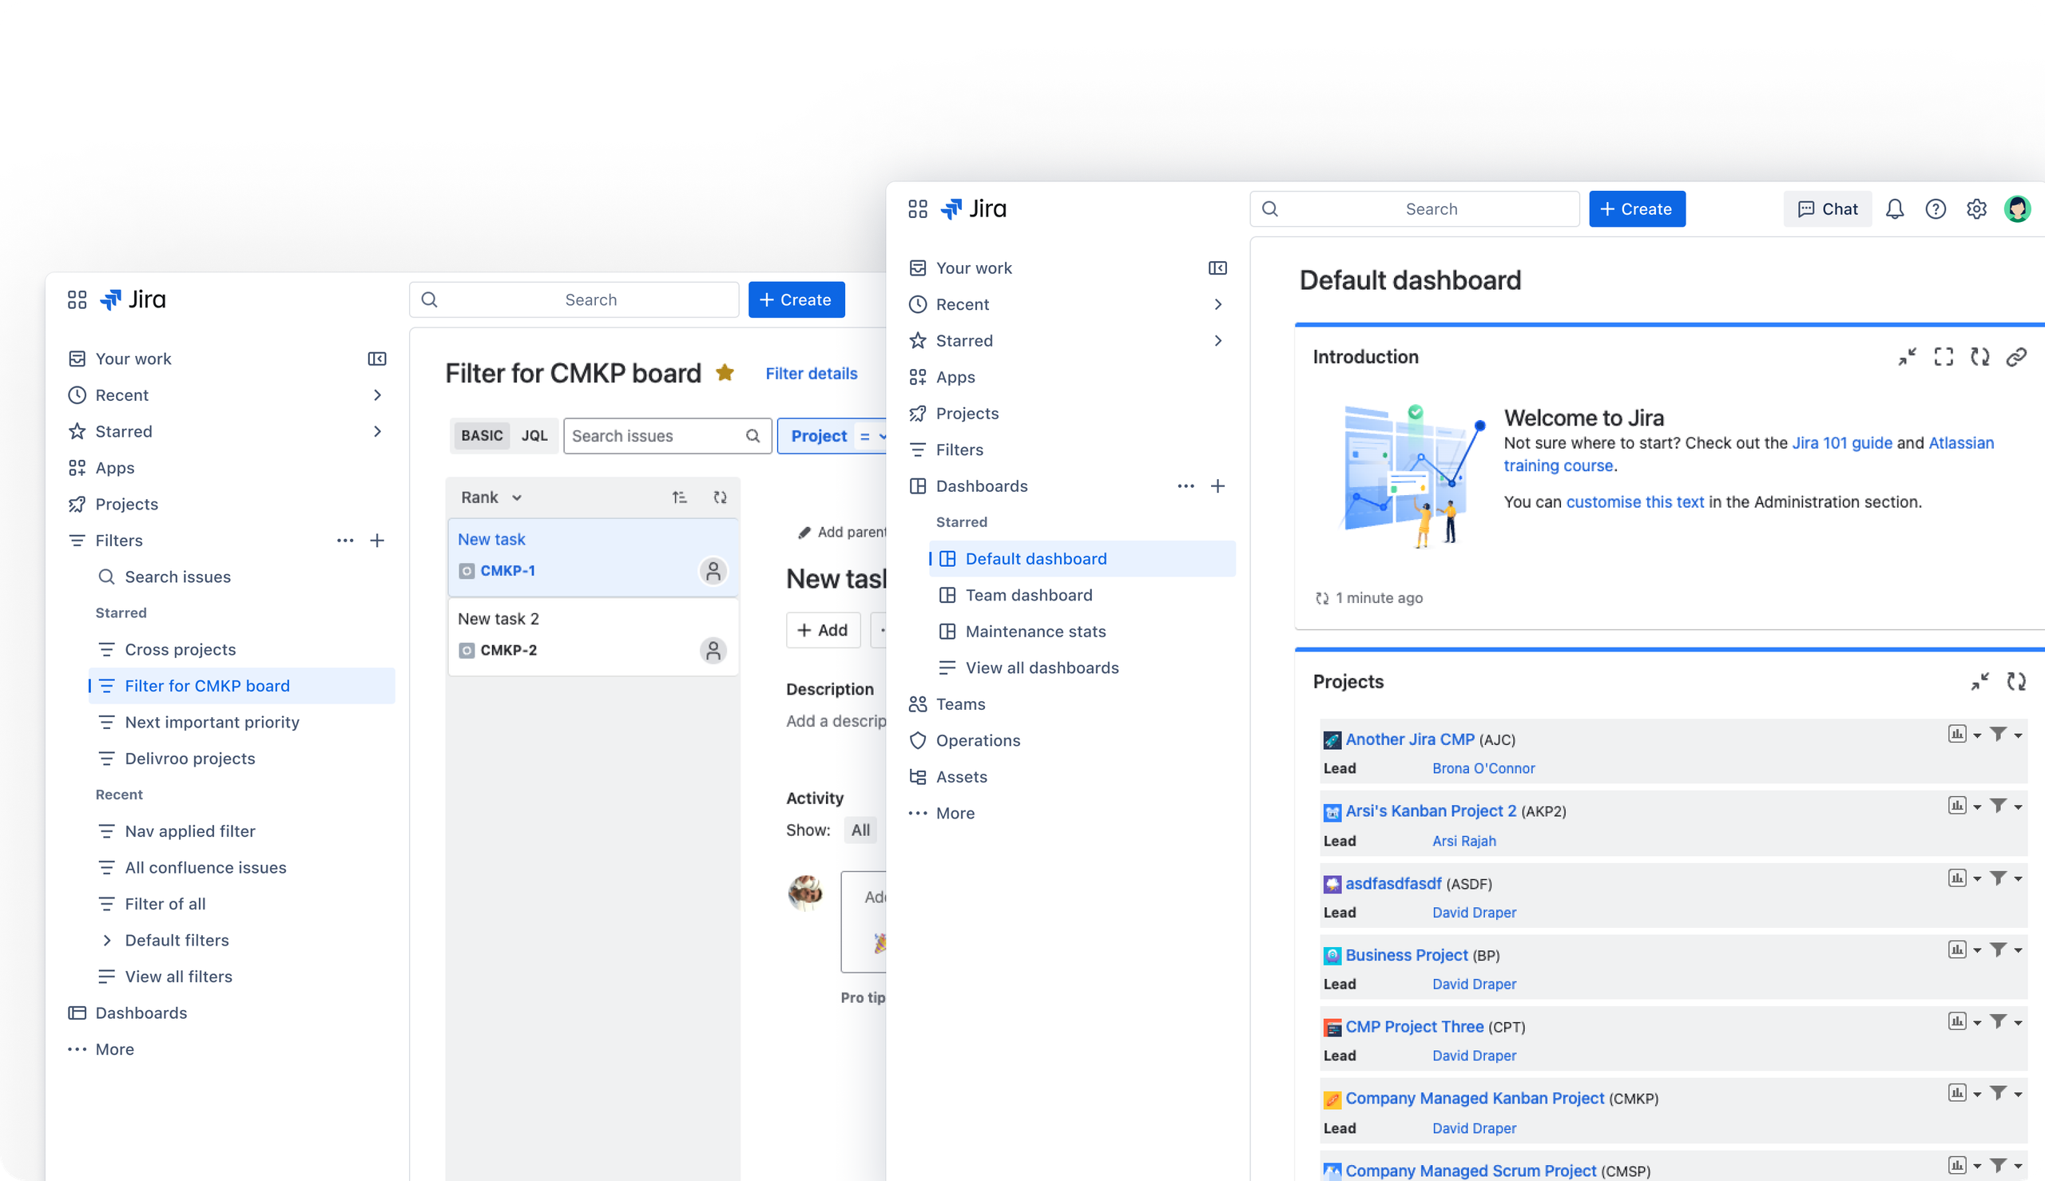Screen dimensions: 2045x1181
Task: Click assignee avatar on CMKP-1 card
Action: 713,571
